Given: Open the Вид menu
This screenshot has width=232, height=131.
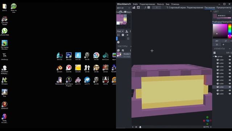Looking at the screenshot, I should tap(167, 4).
